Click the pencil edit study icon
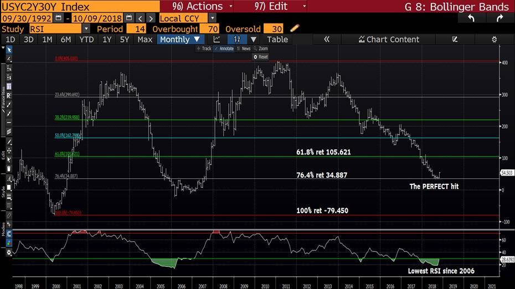 click(295, 28)
